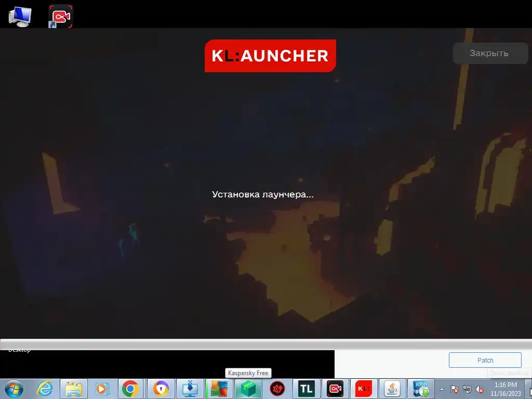
Task: Open the Action Center flag tray icon
Action: tap(455, 389)
